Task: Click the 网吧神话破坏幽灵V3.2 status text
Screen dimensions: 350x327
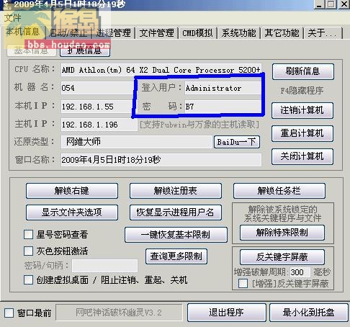Action: click(119, 313)
